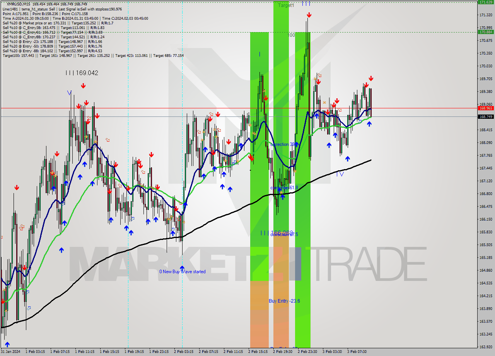Click the green 170.884 price tag
Viewport: 495px width, 356px height.
pyautogui.click(x=486, y=32)
